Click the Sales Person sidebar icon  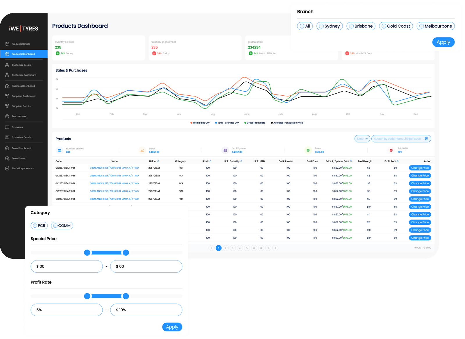click(x=7, y=158)
